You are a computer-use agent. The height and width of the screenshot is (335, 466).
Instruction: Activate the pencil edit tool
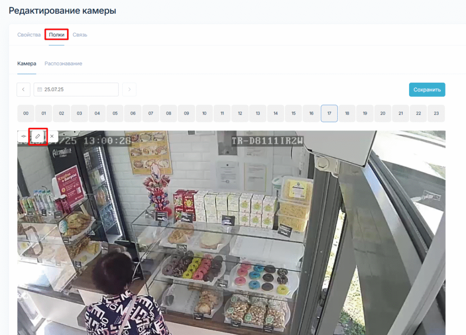pyautogui.click(x=38, y=136)
